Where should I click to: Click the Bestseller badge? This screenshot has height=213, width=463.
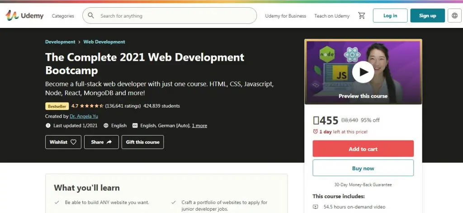[x=57, y=106]
